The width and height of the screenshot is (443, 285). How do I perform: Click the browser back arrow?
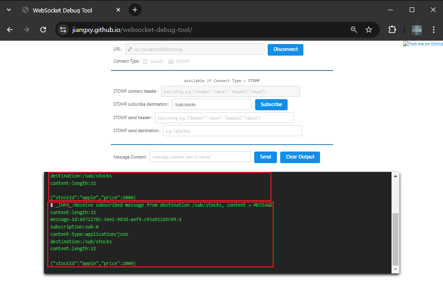click(x=10, y=30)
